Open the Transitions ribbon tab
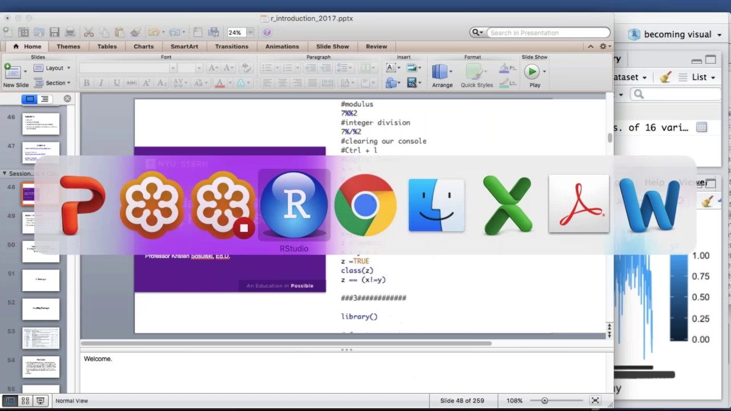 click(x=231, y=46)
